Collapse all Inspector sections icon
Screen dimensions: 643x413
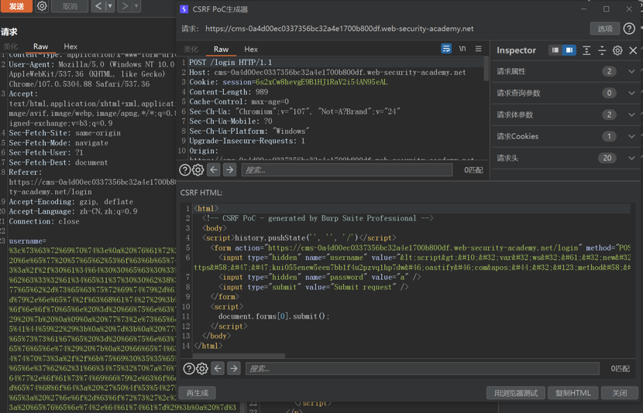click(x=602, y=50)
